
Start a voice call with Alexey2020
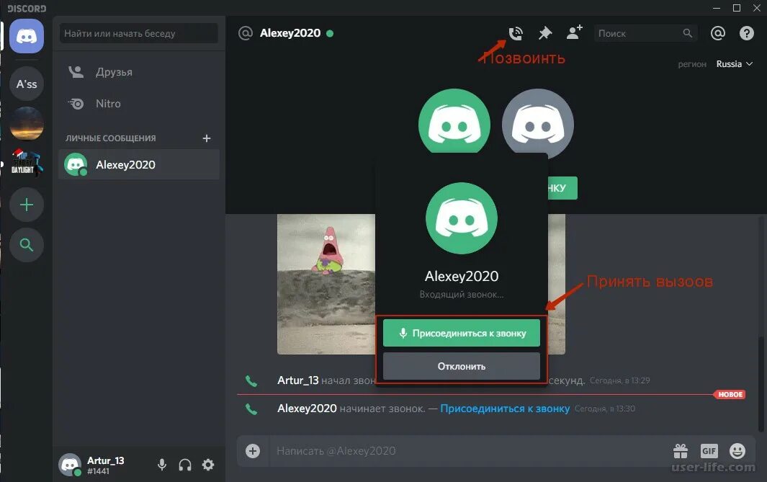tap(516, 33)
